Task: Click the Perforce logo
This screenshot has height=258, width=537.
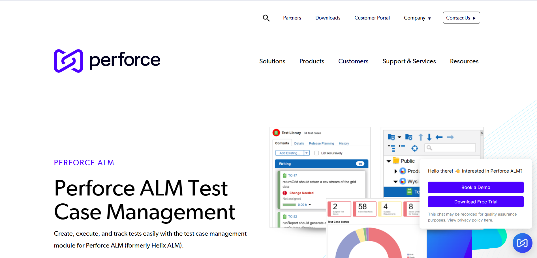Action: pos(107,61)
